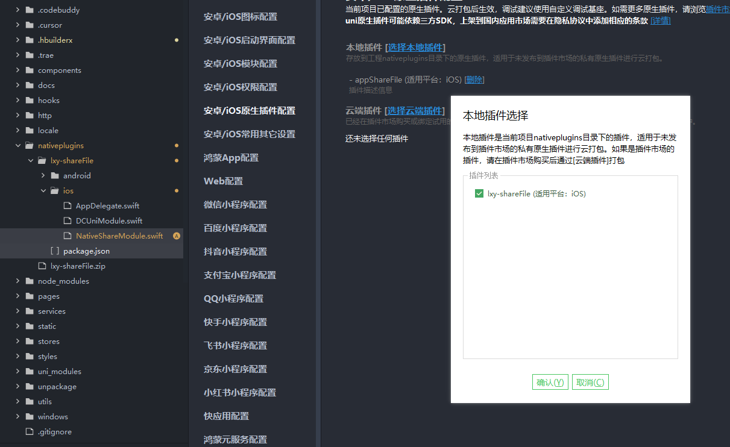Click the package.json brackets file icon
The image size is (730, 447).
click(54, 251)
